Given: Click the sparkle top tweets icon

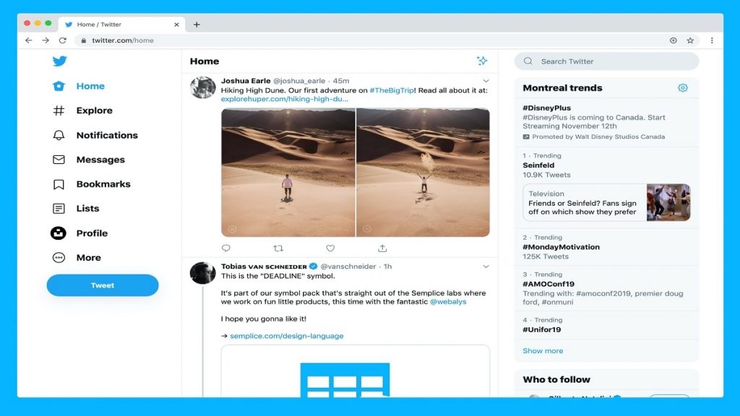Looking at the screenshot, I should click(x=482, y=61).
